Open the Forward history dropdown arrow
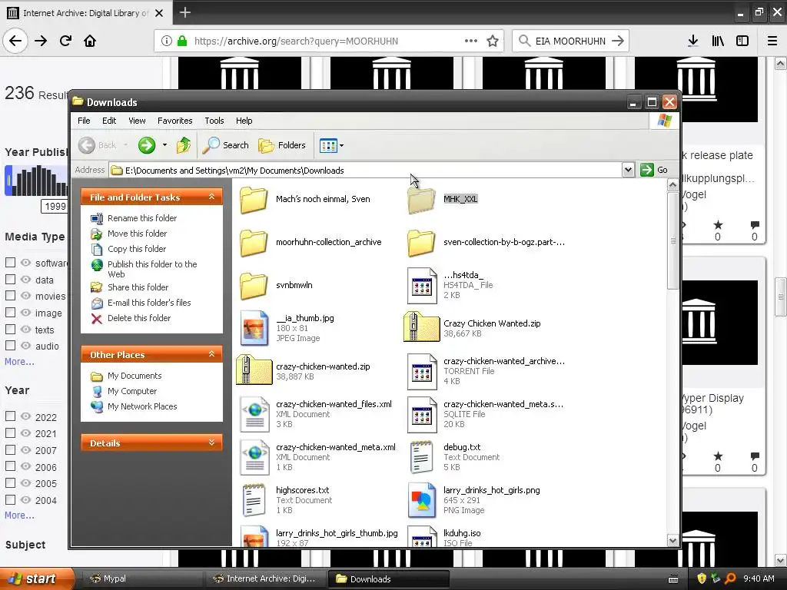The image size is (787, 590). pyautogui.click(x=164, y=145)
